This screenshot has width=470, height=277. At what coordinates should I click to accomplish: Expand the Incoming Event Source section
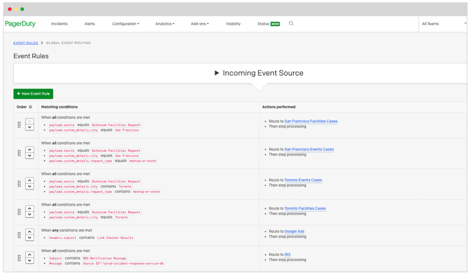coord(259,73)
